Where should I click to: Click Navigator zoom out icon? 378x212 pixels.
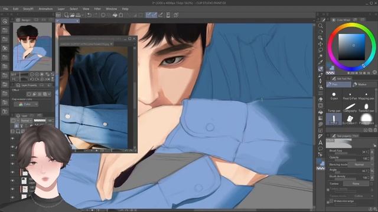pos(32,75)
